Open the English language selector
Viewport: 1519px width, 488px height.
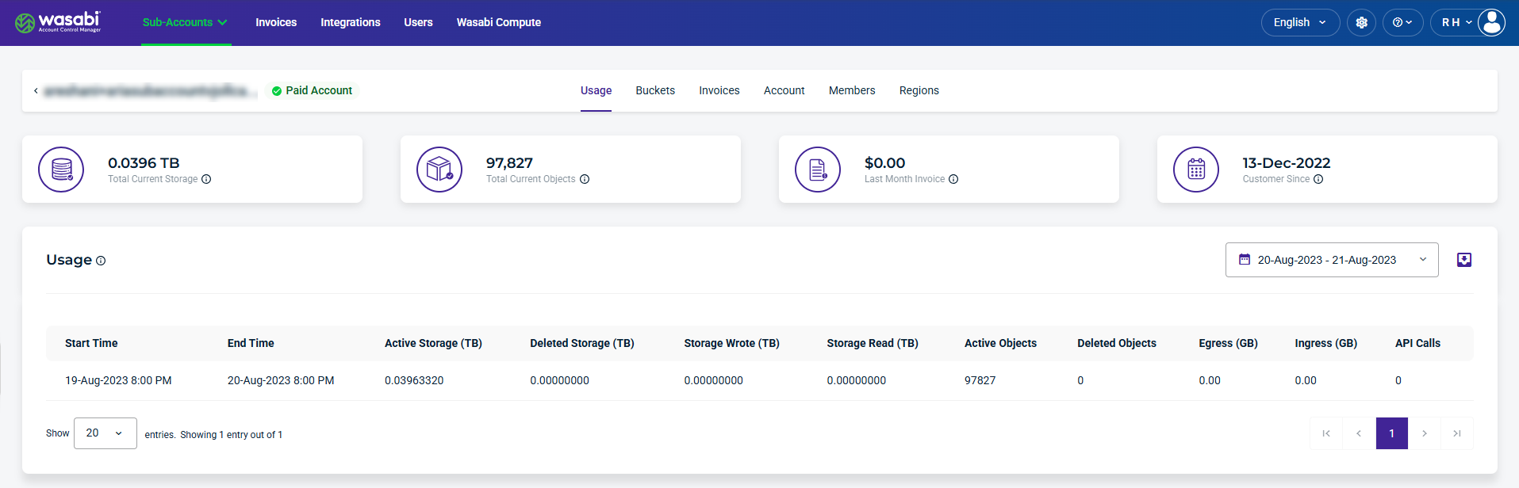tap(1300, 22)
